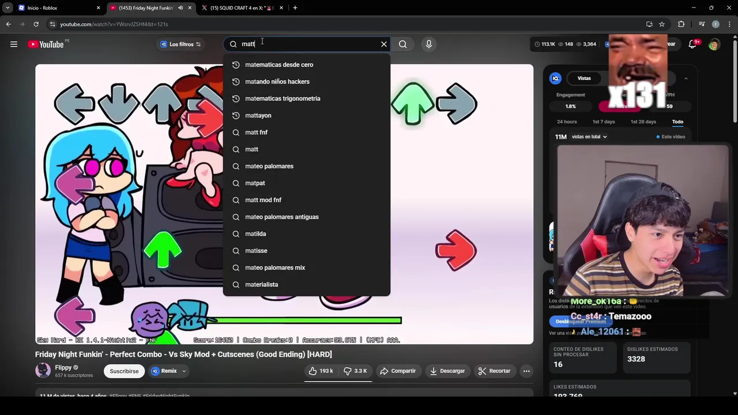Select suggestion 'matematicas trigonometria'
738x415 pixels.
(307, 99)
